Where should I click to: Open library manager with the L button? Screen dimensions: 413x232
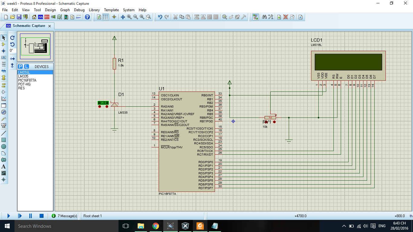pos(27,66)
